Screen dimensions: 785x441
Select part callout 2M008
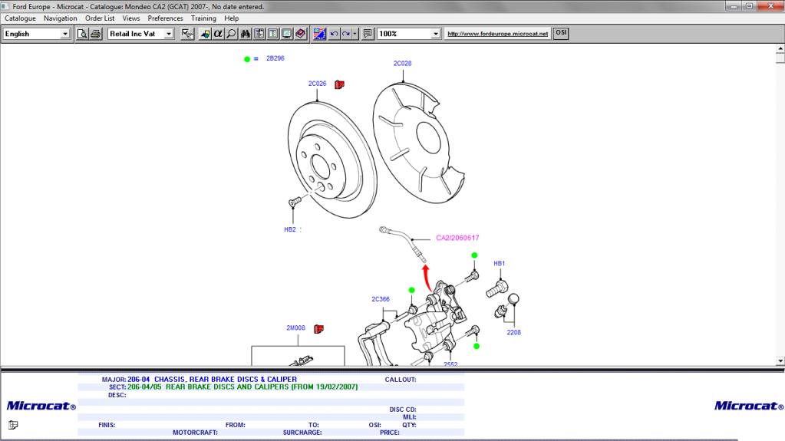pyautogui.click(x=295, y=327)
